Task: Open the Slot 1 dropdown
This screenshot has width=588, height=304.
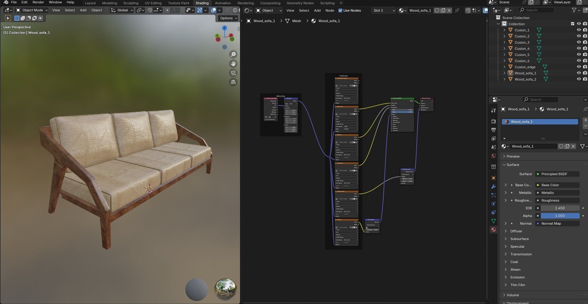Action: [383, 10]
